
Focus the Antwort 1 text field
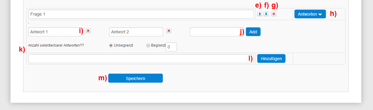point(55,32)
